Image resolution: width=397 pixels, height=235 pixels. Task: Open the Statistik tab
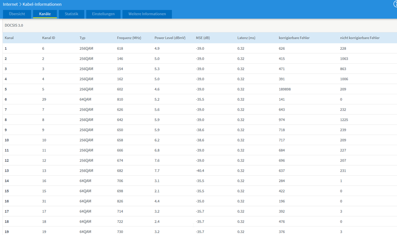72,14
